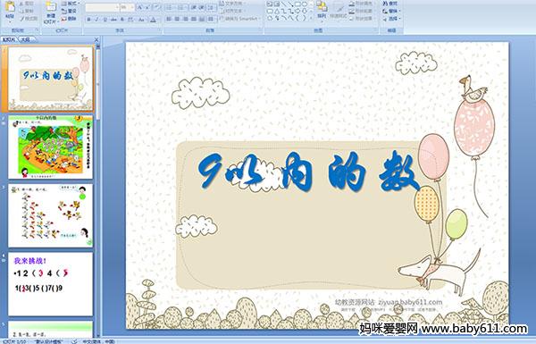Toggle Bold formatting
The image size is (536, 344).
[x=88, y=20]
